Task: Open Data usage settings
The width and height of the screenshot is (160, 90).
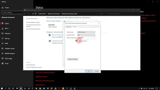Action: pos(8,58)
